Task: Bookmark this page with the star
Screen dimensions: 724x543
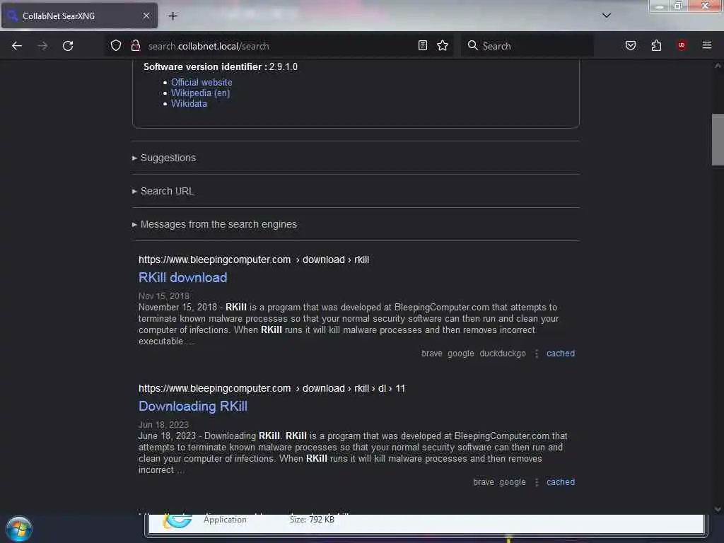Action: pyautogui.click(x=443, y=45)
